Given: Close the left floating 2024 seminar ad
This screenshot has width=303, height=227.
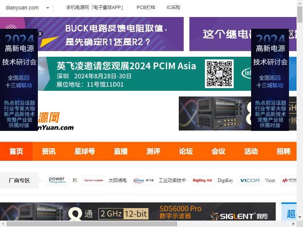Looking at the screenshot, I should [40, 34].
